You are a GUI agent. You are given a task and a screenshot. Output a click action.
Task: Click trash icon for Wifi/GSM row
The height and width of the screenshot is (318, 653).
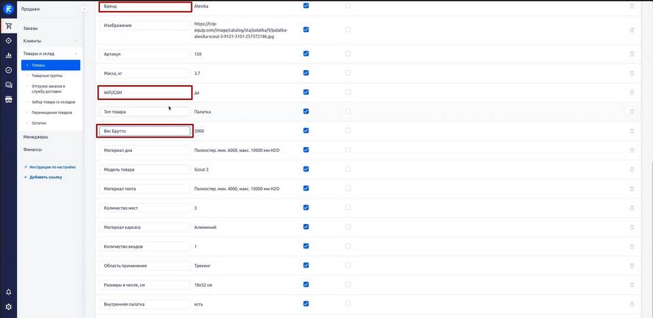(631, 93)
